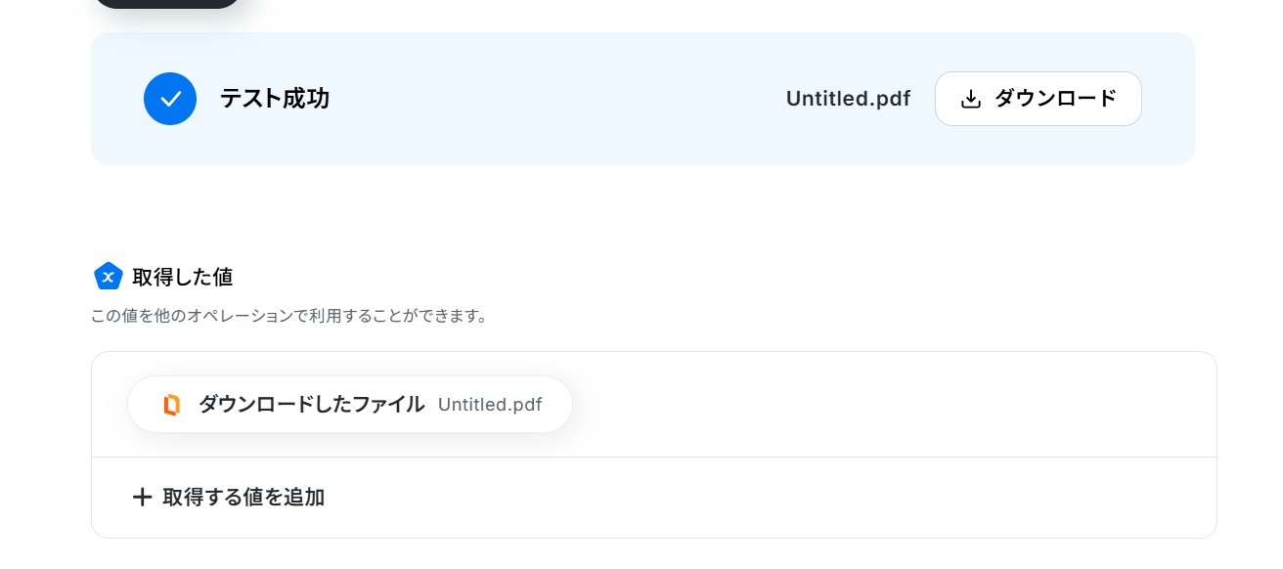Viewport: 1283px width, 569px height.
Task: Click the description text about using values in other operations
Action: click(x=288, y=316)
